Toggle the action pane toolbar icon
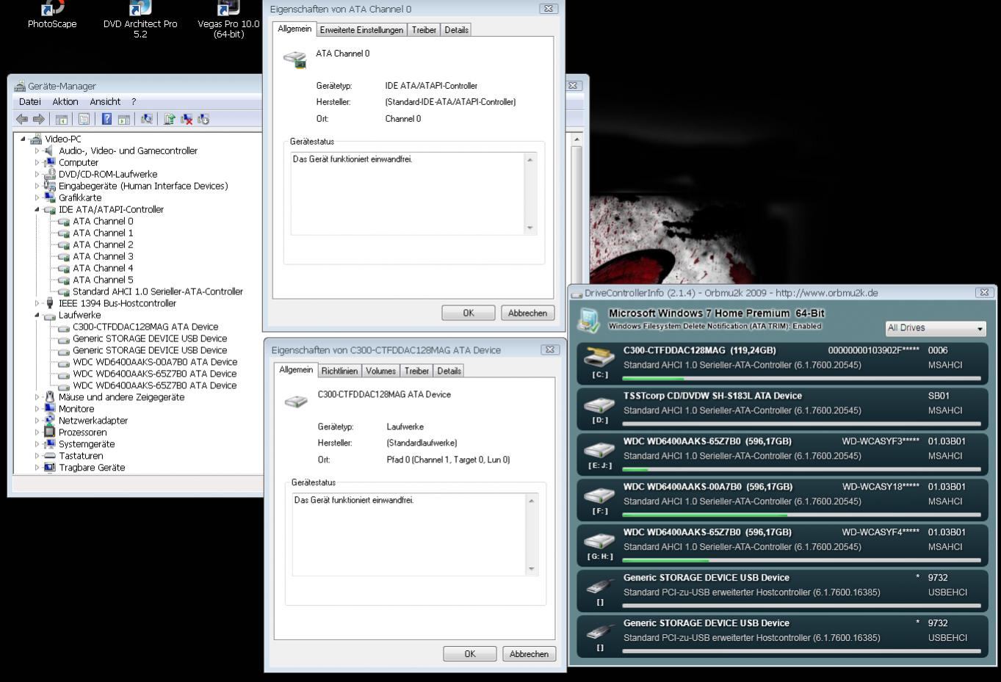Viewport: 1001px width, 682px height. click(x=124, y=119)
